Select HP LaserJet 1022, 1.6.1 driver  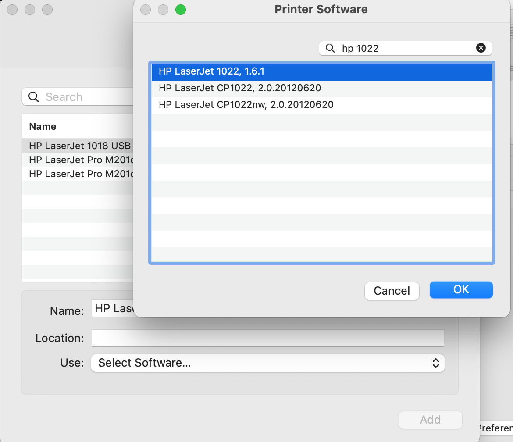tap(321, 71)
